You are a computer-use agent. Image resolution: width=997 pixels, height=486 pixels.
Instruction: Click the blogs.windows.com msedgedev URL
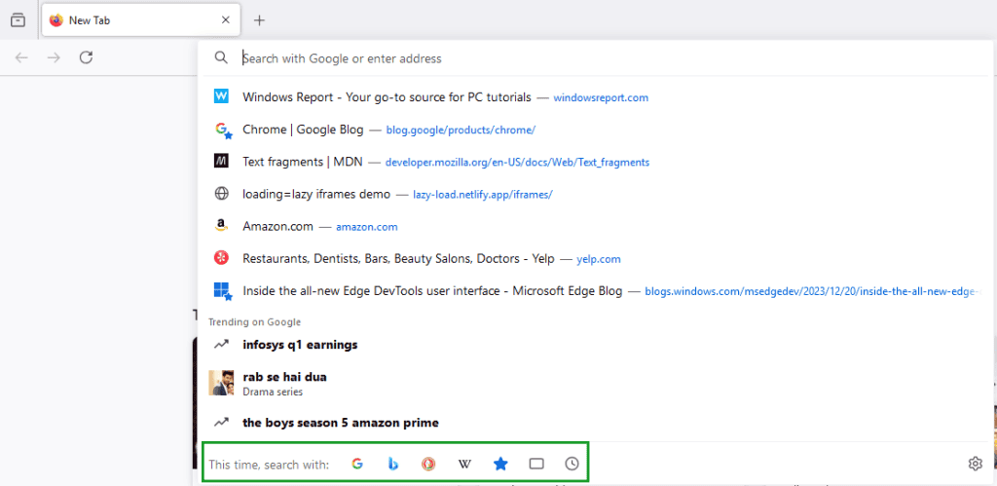click(812, 292)
